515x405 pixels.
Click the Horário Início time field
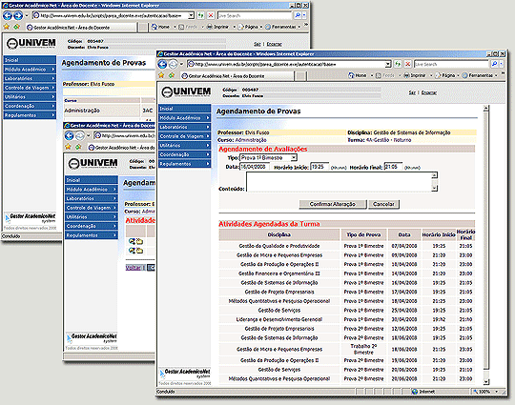click(319, 167)
